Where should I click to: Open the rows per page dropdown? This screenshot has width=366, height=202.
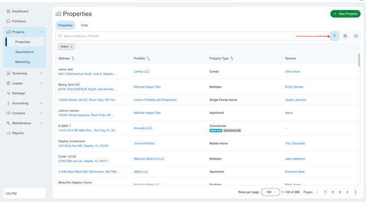pos(271,192)
